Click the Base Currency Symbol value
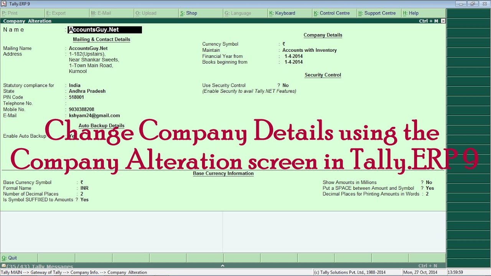The width and height of the screenshot is (491, 276). (x=82, y=182)
